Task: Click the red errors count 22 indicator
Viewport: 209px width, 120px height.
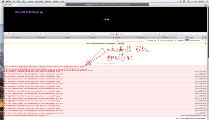Action: pos(117,34)
